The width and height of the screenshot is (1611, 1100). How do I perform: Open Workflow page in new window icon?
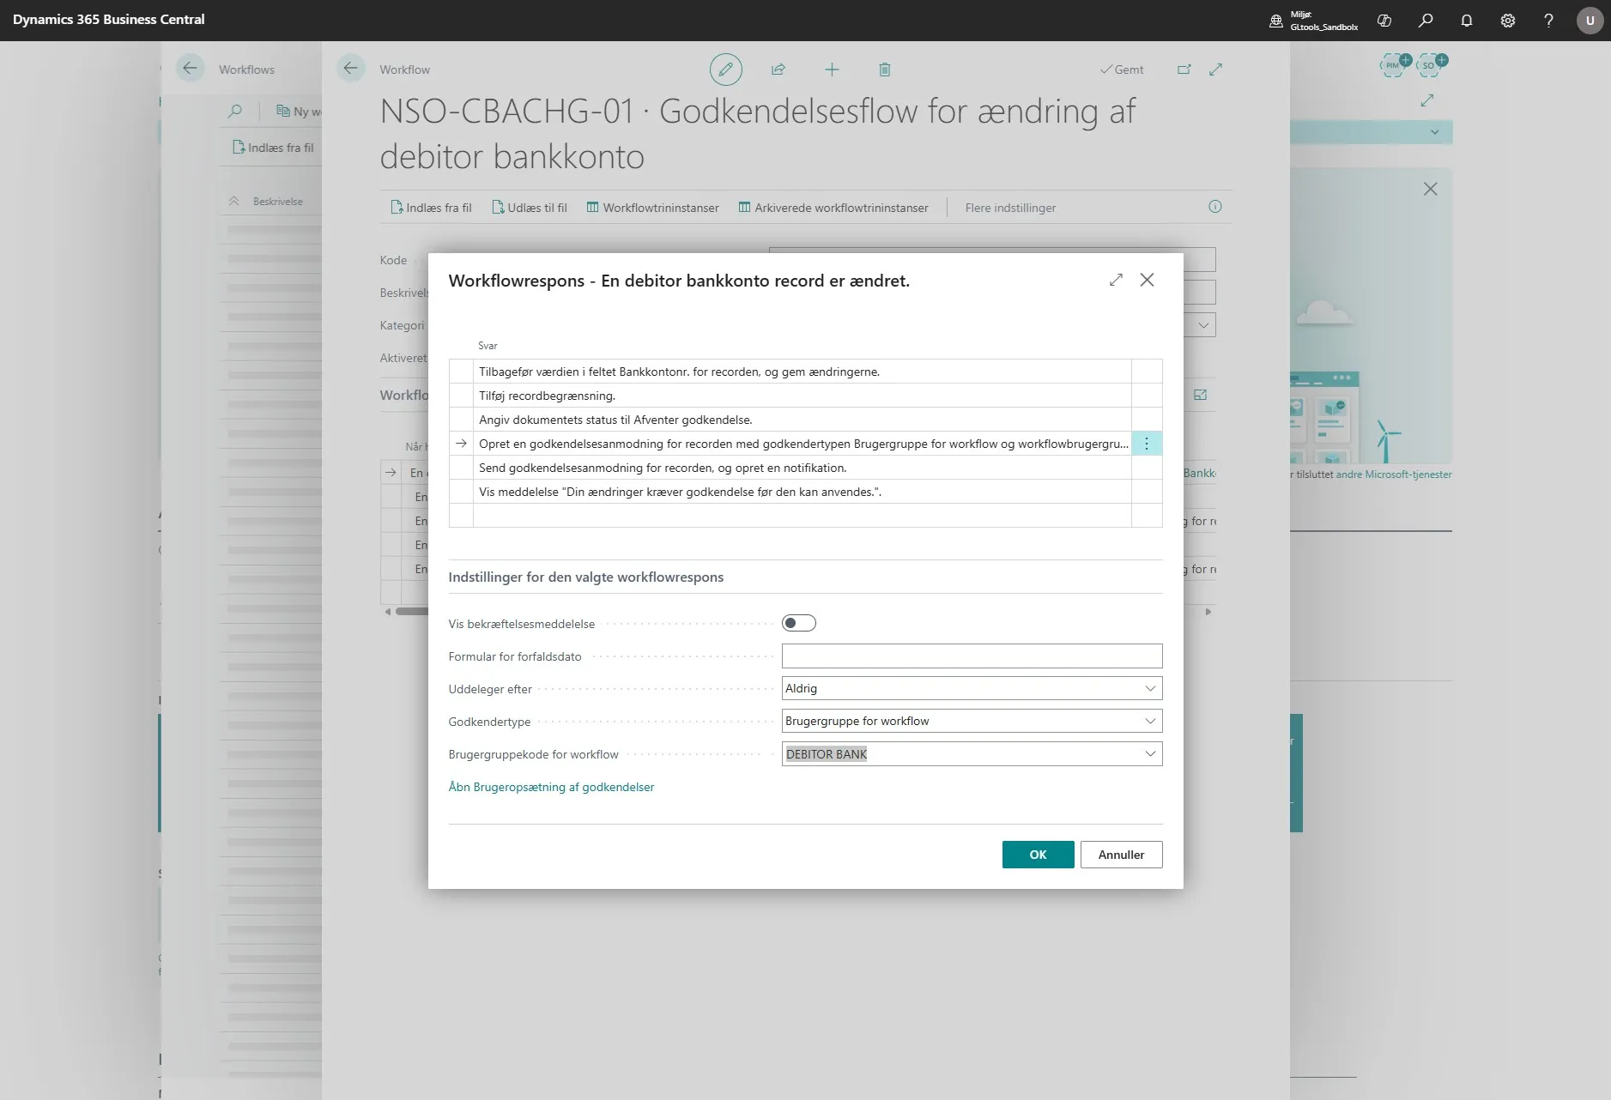pyautogui.click(x=1184, y=70)
